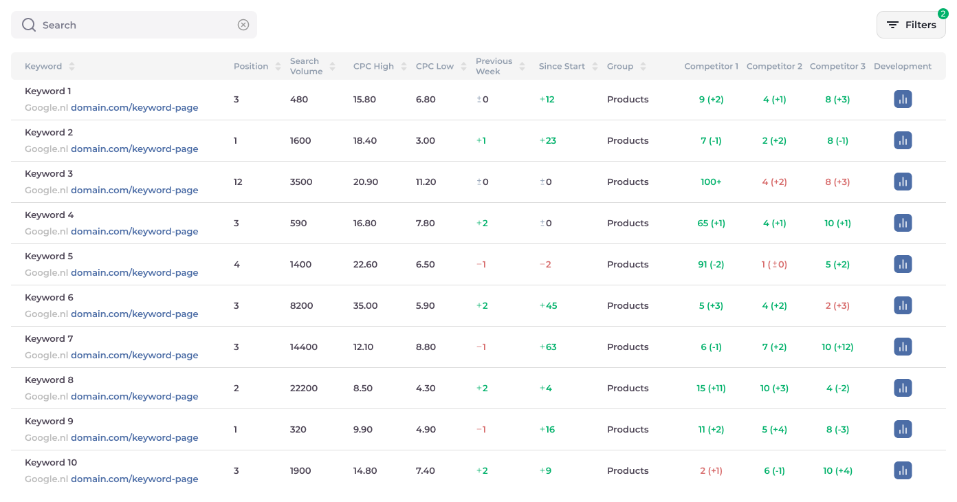Click the Development column header
Image resolution: width=957 pixels, height=502 pixels.
click(x=903, y=67)
